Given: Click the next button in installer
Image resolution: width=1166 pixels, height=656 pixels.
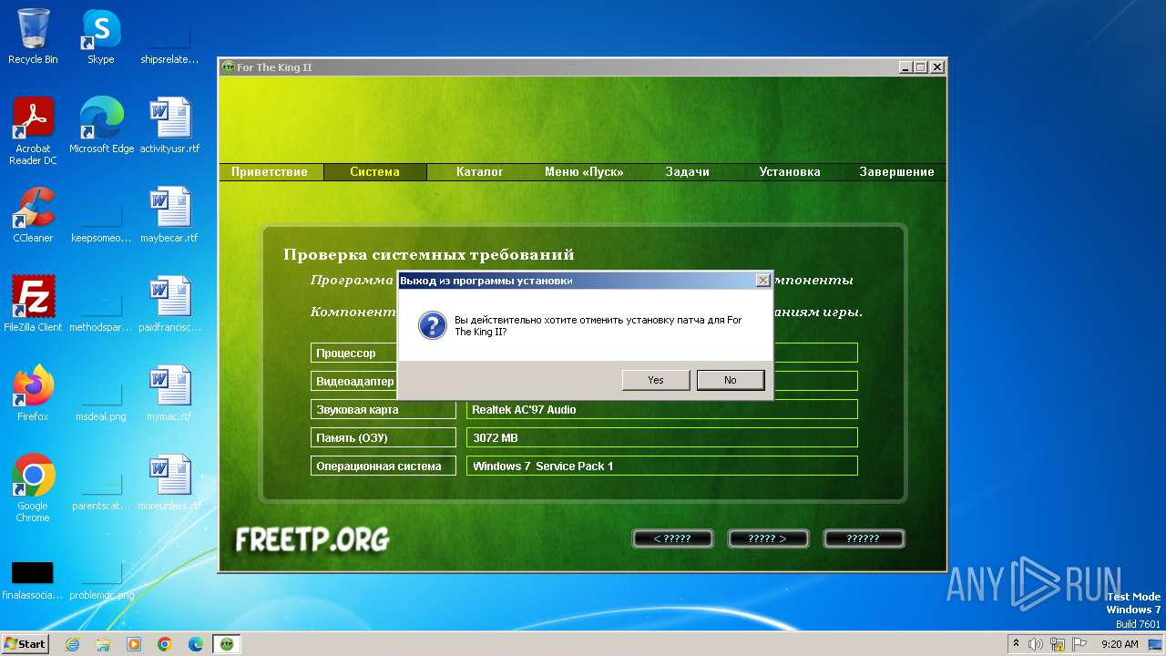Looking at the screenshot, I should 768,538.
